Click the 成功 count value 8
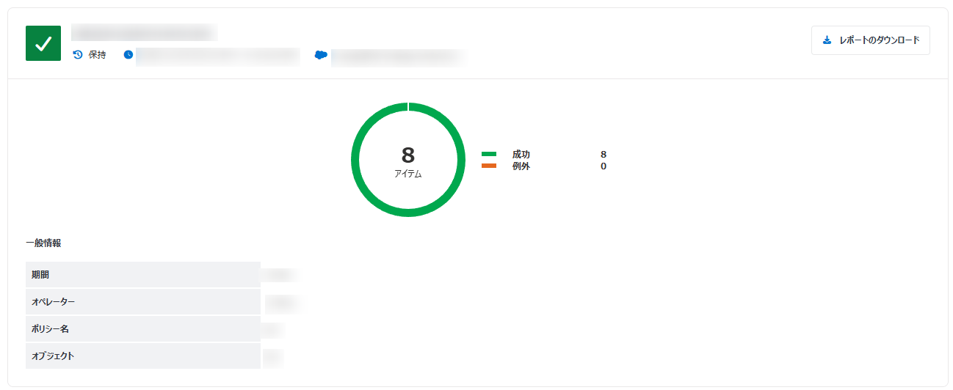 tap(604, 154)
